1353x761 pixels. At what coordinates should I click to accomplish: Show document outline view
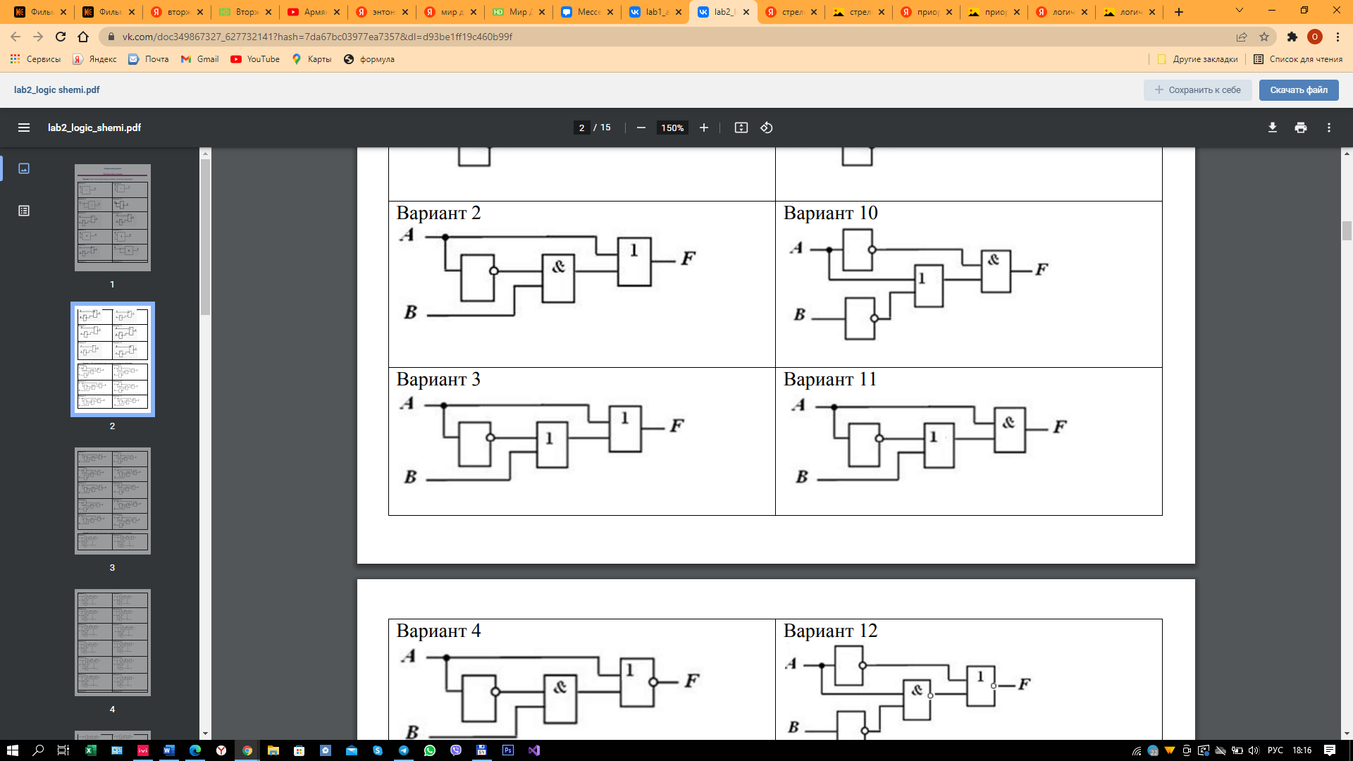pyautogui.click(x=24, y=211)
